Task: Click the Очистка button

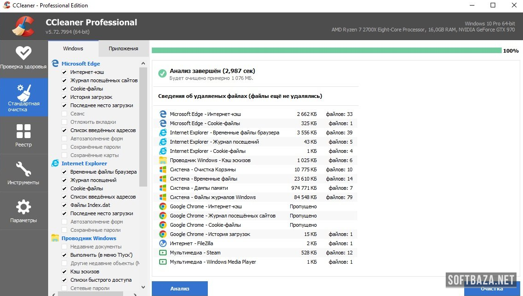Action: pos(492,289)
